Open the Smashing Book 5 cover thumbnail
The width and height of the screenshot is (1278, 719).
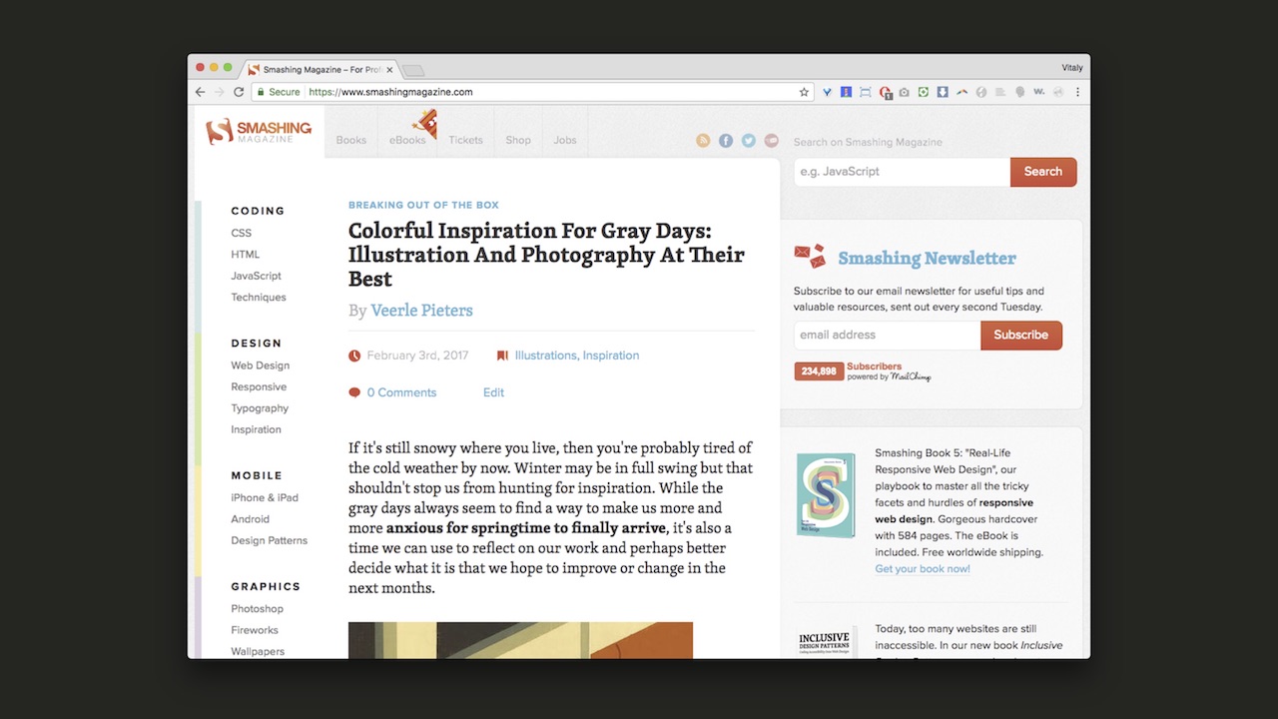pyautogui.click(x=826, y=496)
